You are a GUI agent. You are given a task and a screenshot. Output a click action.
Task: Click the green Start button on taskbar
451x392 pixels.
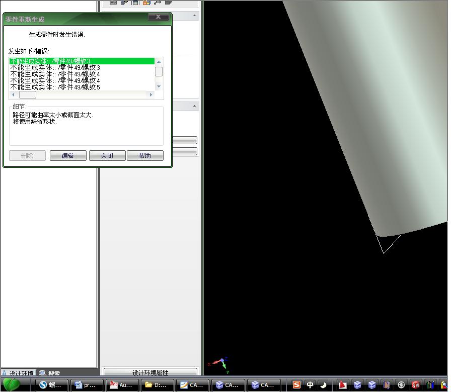coord(12,385)
